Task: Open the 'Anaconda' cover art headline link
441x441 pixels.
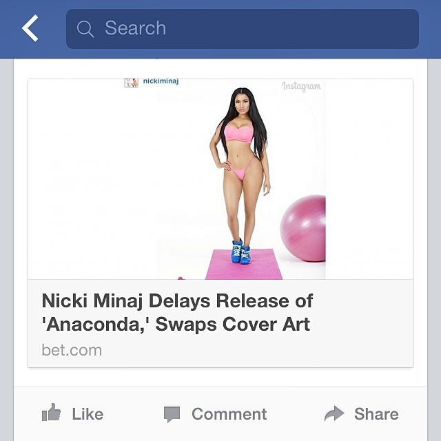Action: (177, 312)
